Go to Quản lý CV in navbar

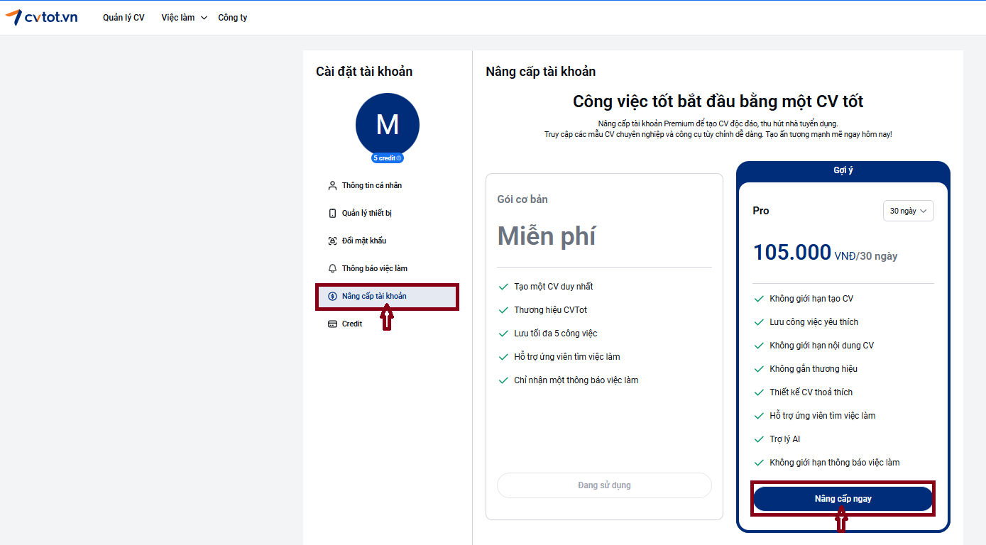tap(124, 18)
